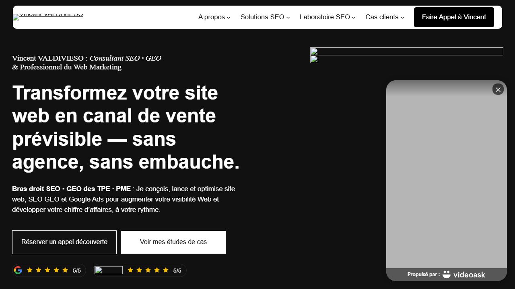Open the Vincent VALDIVIESO logo link
515x289 pixels.
(x=48, y=17)
